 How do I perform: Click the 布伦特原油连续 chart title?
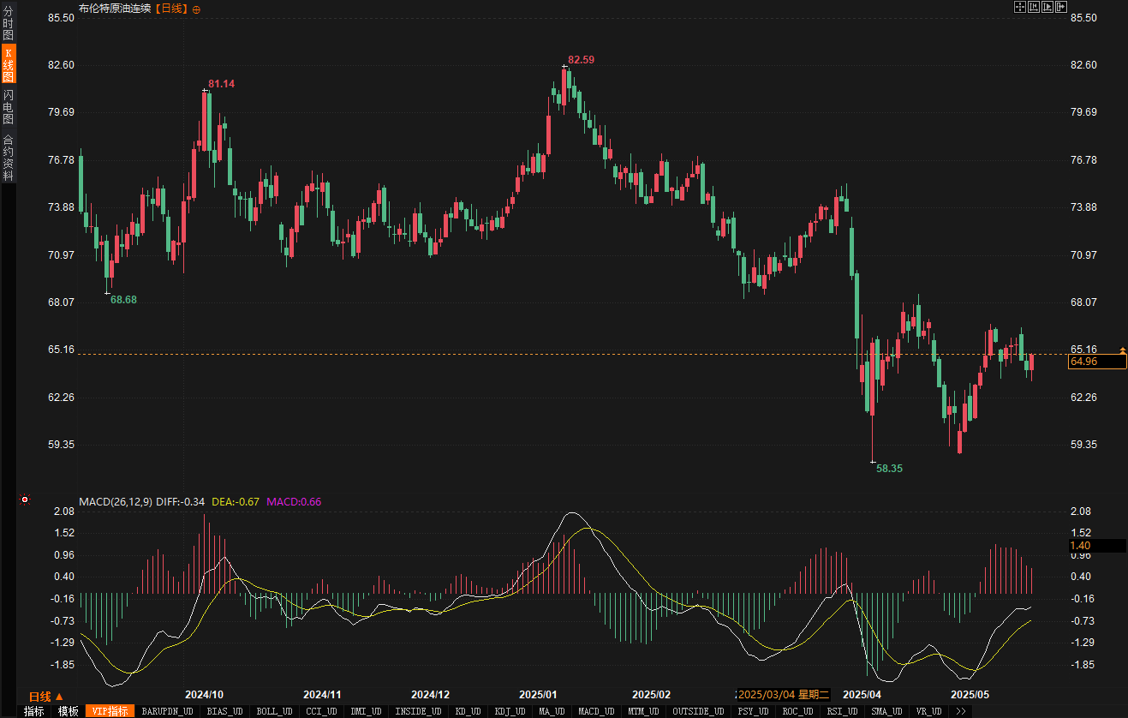coord(114,9)
